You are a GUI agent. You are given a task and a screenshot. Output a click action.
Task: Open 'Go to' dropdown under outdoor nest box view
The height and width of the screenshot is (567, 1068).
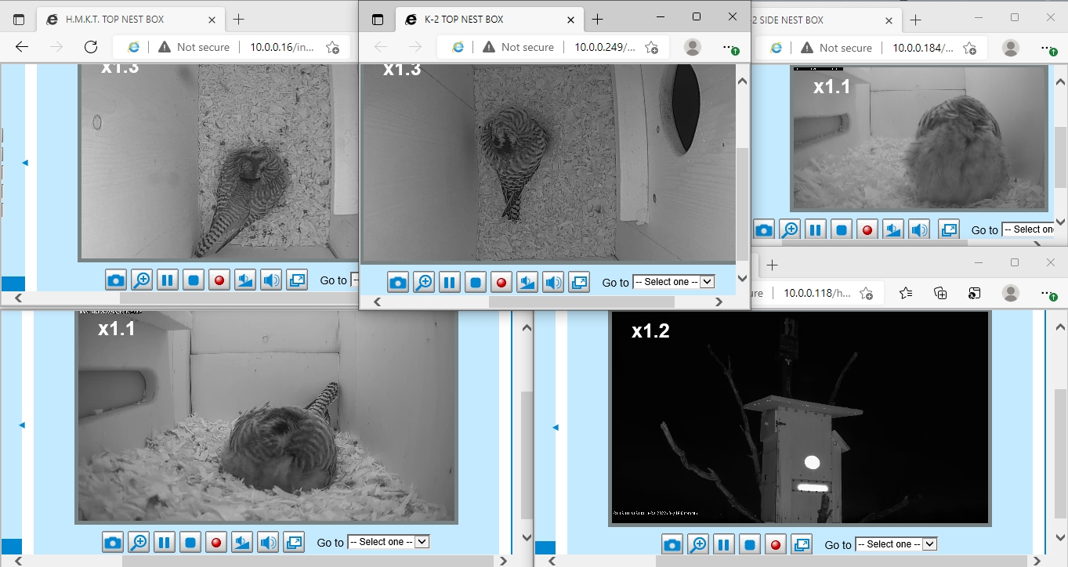[896, 544]
